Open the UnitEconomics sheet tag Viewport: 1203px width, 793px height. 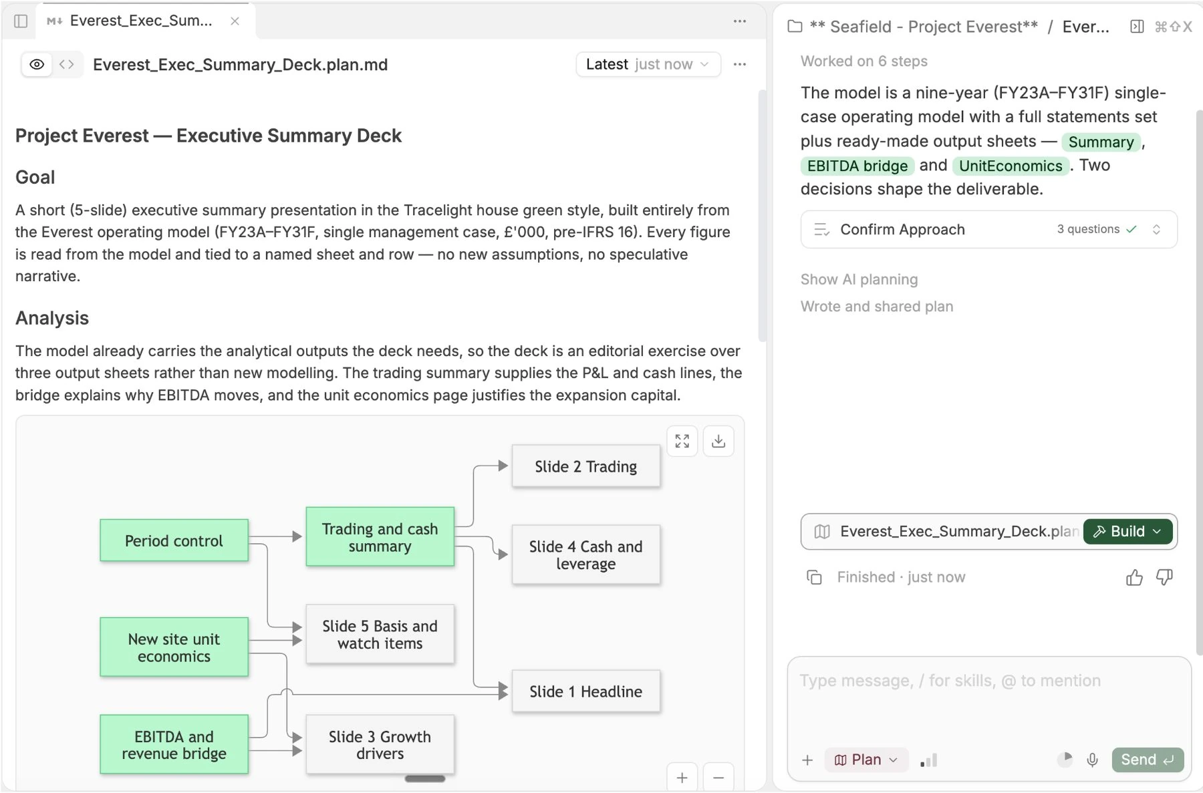1011,166
